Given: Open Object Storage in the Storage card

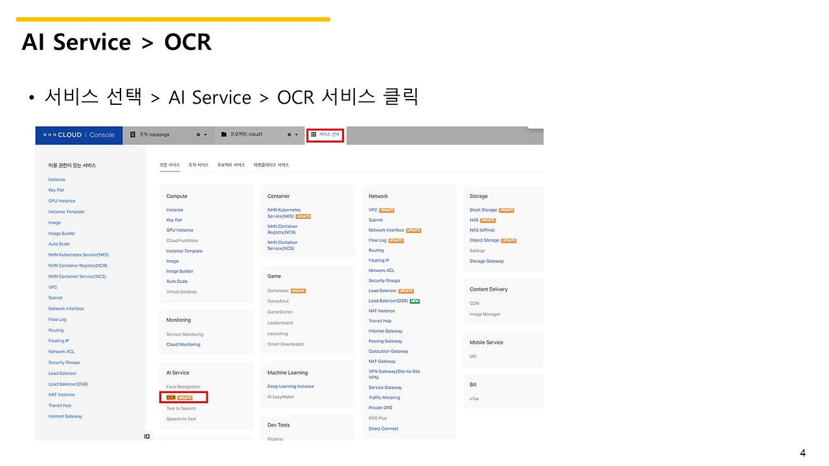Looking at the screenshot, I should coord(484,240).
